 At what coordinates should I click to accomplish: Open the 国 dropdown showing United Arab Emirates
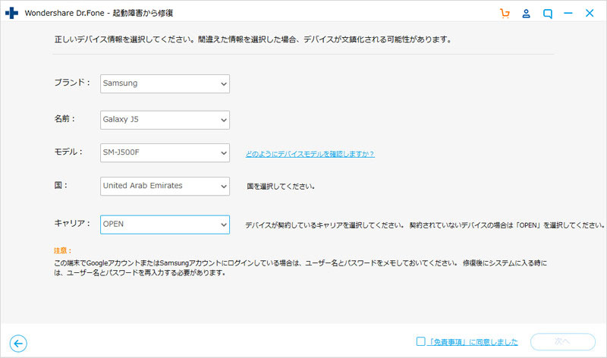tap(165, 186)
